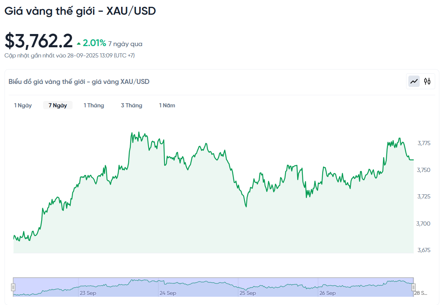This screenshot has height=305, width=442.
Task: Switch to candlestick chart view icon
Action: pyautogui.click(x=427, y=81)
